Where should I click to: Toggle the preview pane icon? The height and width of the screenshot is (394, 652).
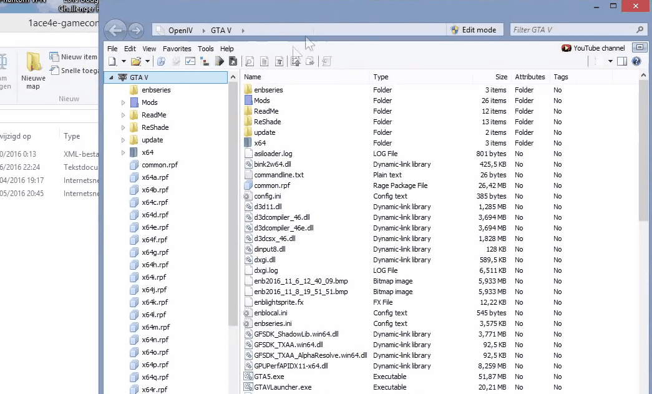(x=621, y=61)
